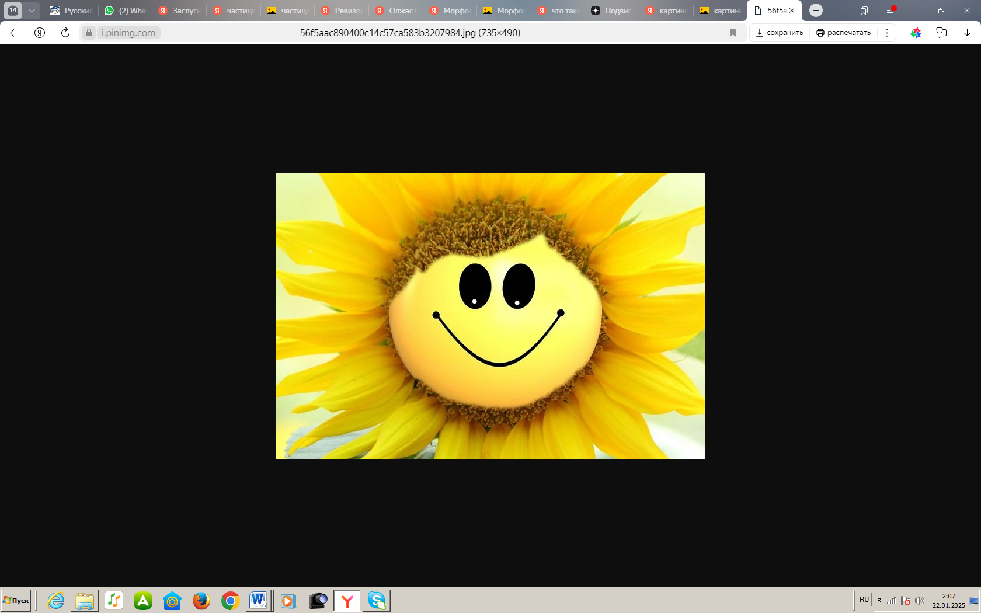
Task: Open Microsoft Word from the taskbar
Action: [x=258, y=601]
